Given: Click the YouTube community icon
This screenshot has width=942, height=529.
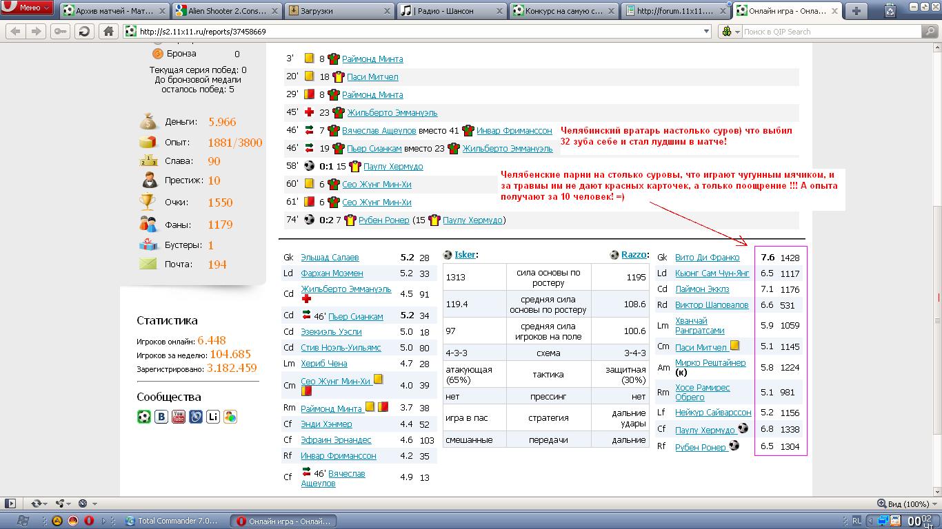Looking at the screenshot, I should pos(179,417).
